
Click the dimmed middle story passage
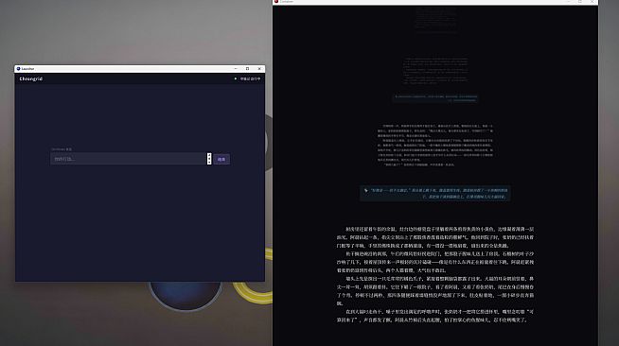[435, 146]
